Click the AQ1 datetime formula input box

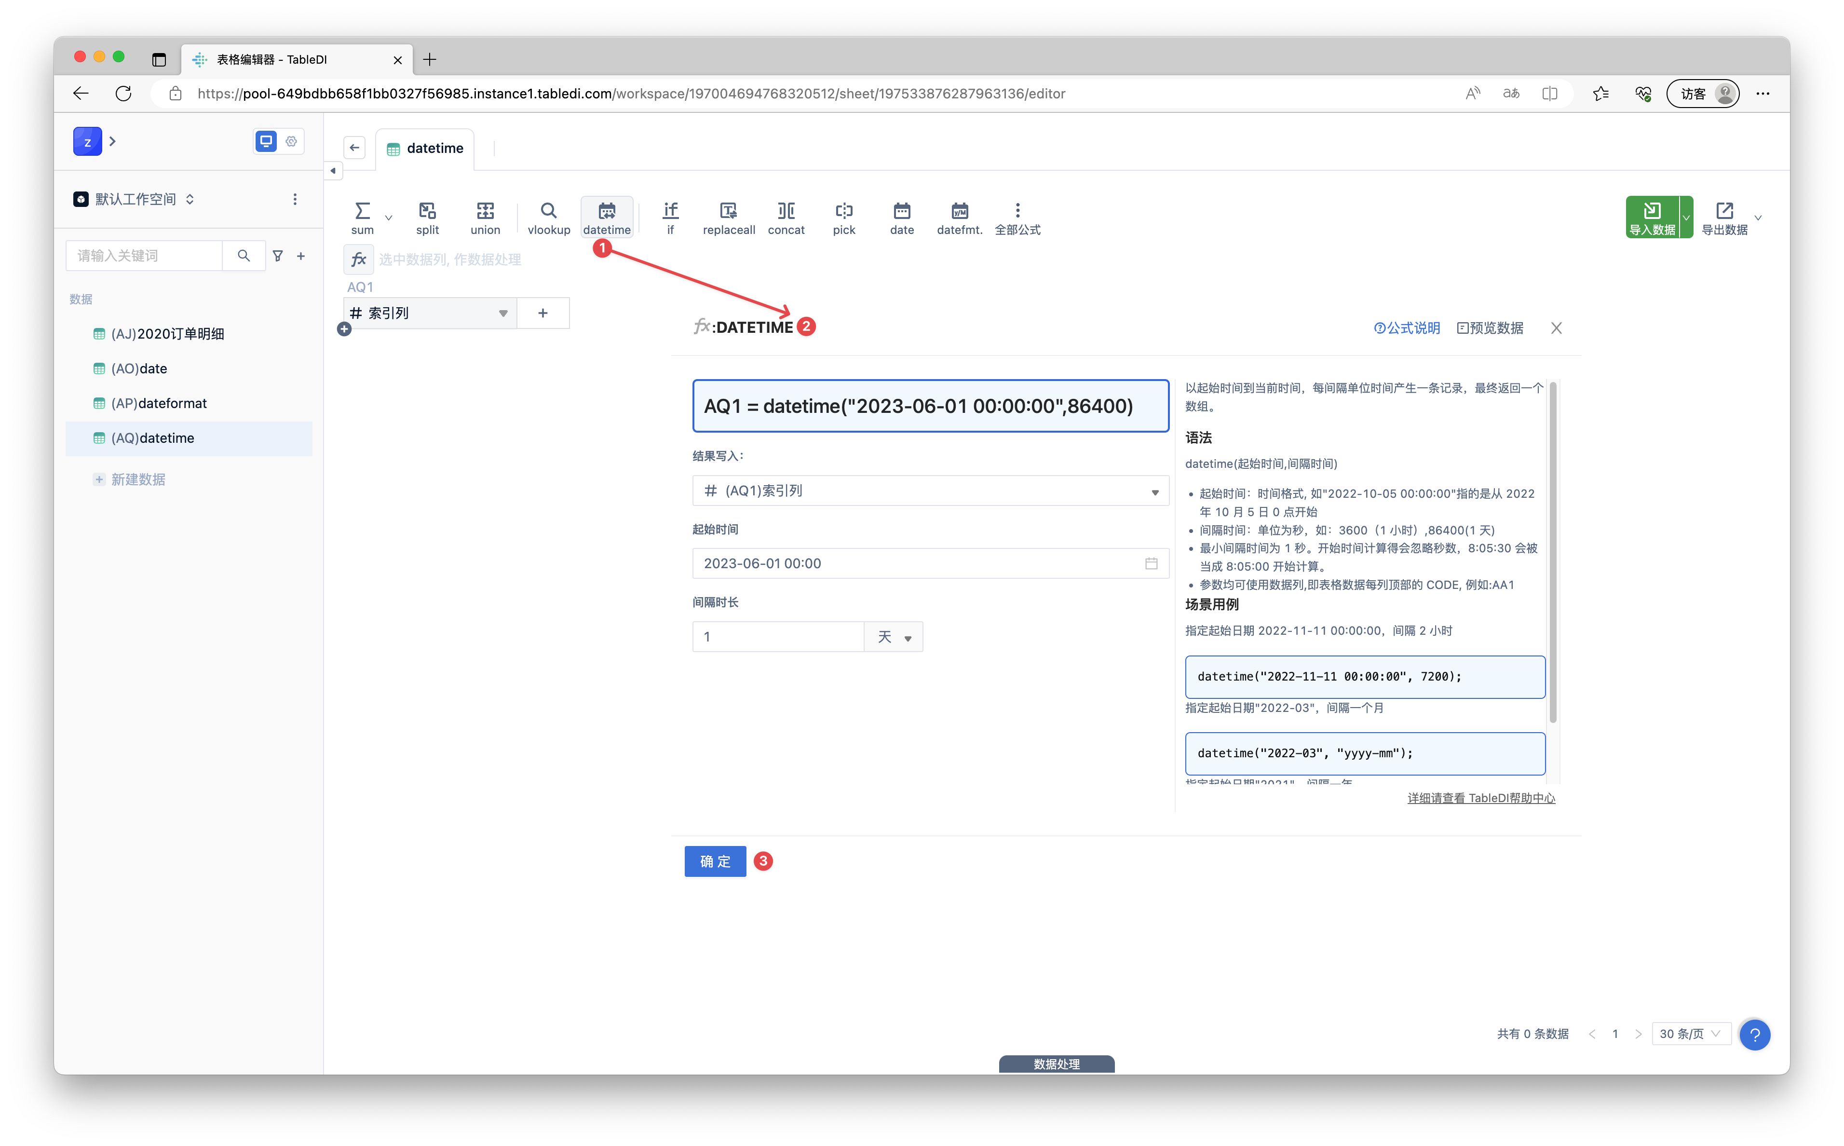[930, 406]
